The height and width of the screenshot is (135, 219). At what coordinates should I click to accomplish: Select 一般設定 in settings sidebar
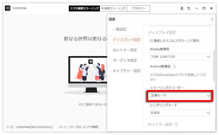point(120,29)
